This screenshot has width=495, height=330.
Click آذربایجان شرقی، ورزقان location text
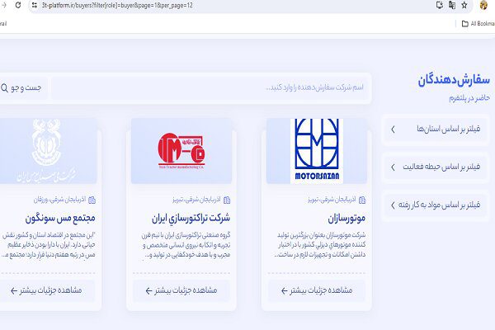(59, 200)
